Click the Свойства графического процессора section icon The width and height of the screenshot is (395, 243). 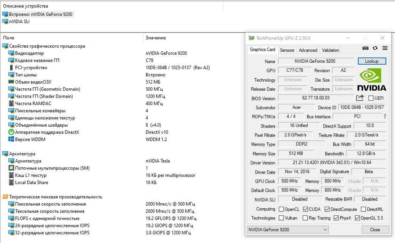tap(5, 46)
